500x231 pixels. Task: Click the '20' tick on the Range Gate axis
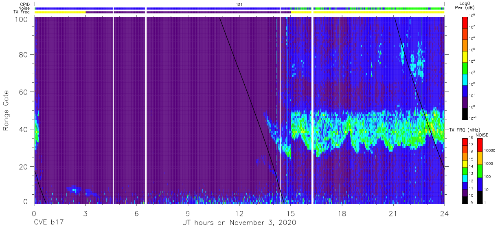[24, 166]
